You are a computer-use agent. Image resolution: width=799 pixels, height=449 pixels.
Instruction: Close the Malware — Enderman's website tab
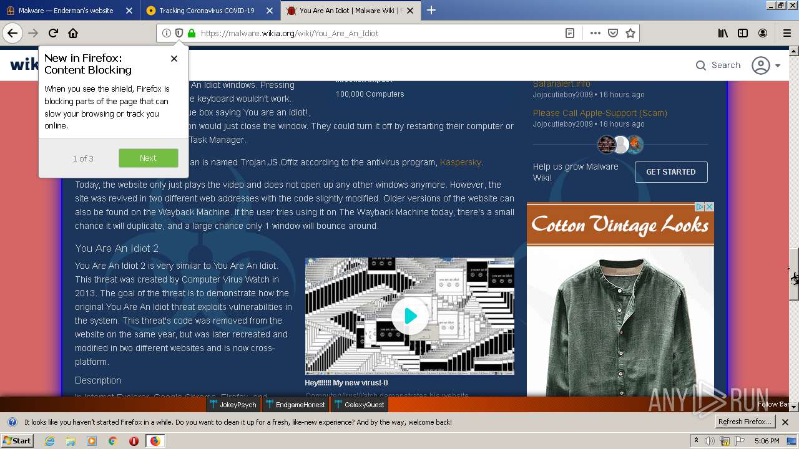click(129, 11)
